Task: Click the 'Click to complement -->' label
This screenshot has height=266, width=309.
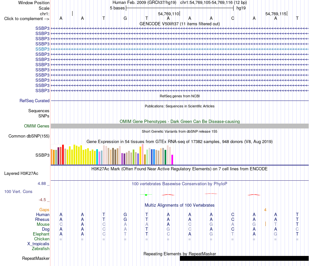Action: [27, 19]
